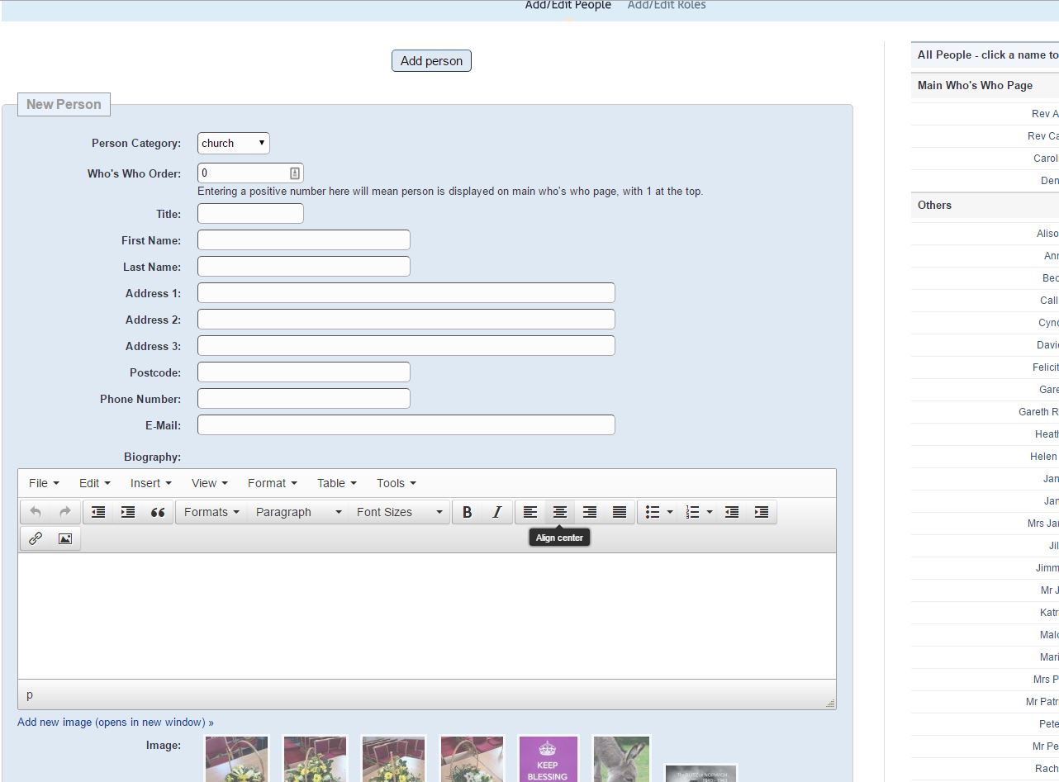
Task: Expand the Formats dropdown
Action: pyautogui.click(x=211, y=512)
